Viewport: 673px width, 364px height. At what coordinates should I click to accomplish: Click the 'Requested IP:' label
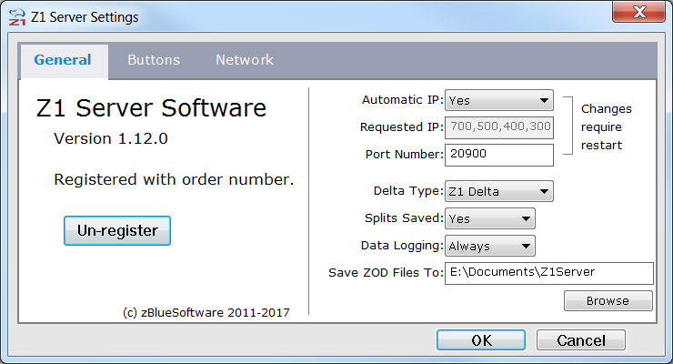pos(401,127)
